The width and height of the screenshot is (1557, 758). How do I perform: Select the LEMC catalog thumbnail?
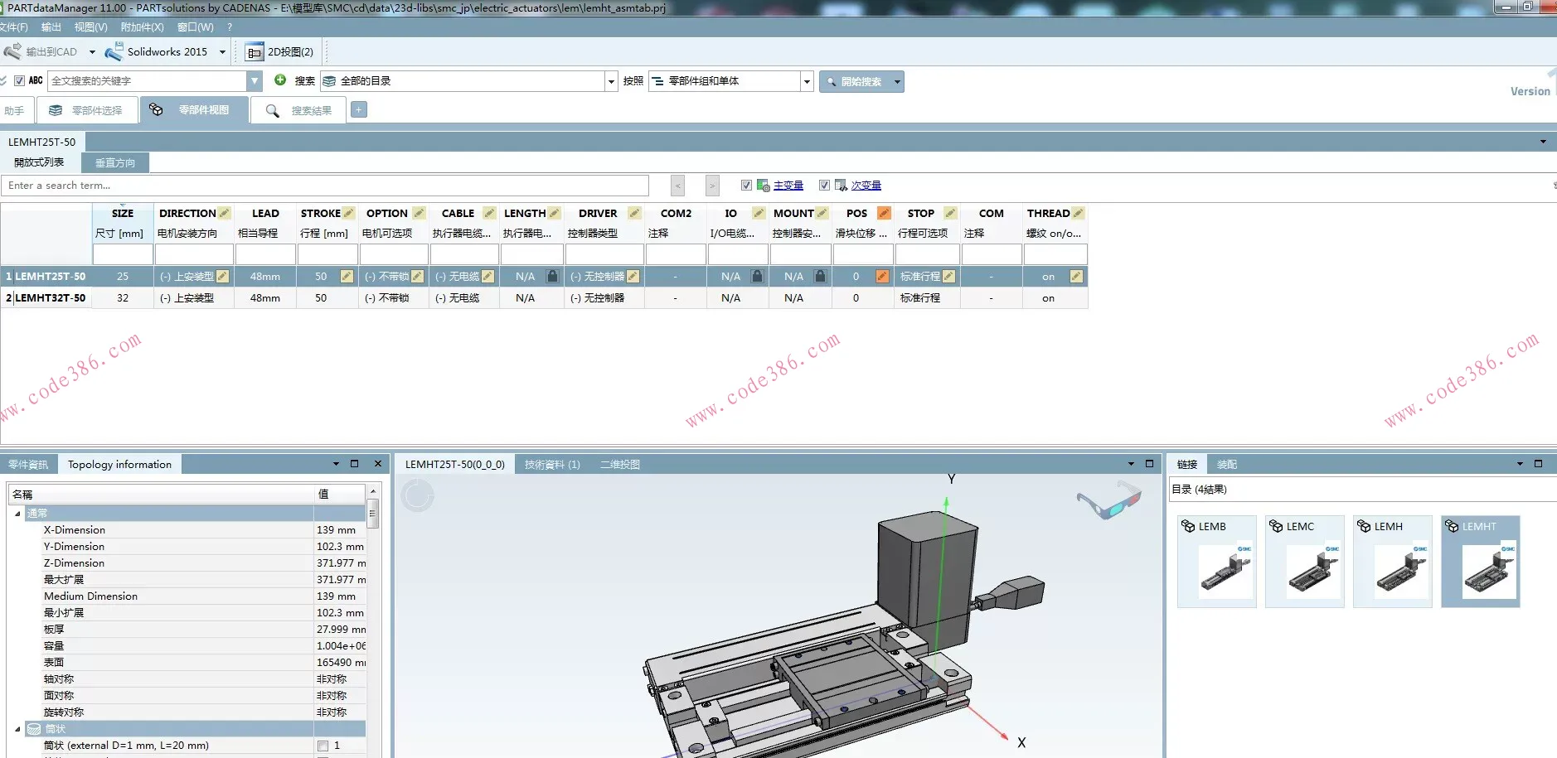pos(1304,562)
